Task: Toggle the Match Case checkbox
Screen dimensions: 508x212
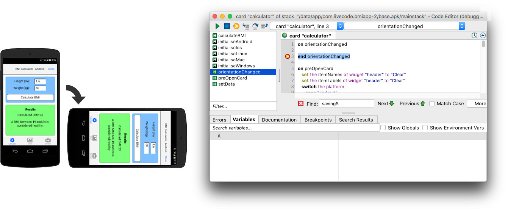Action: 432,103
